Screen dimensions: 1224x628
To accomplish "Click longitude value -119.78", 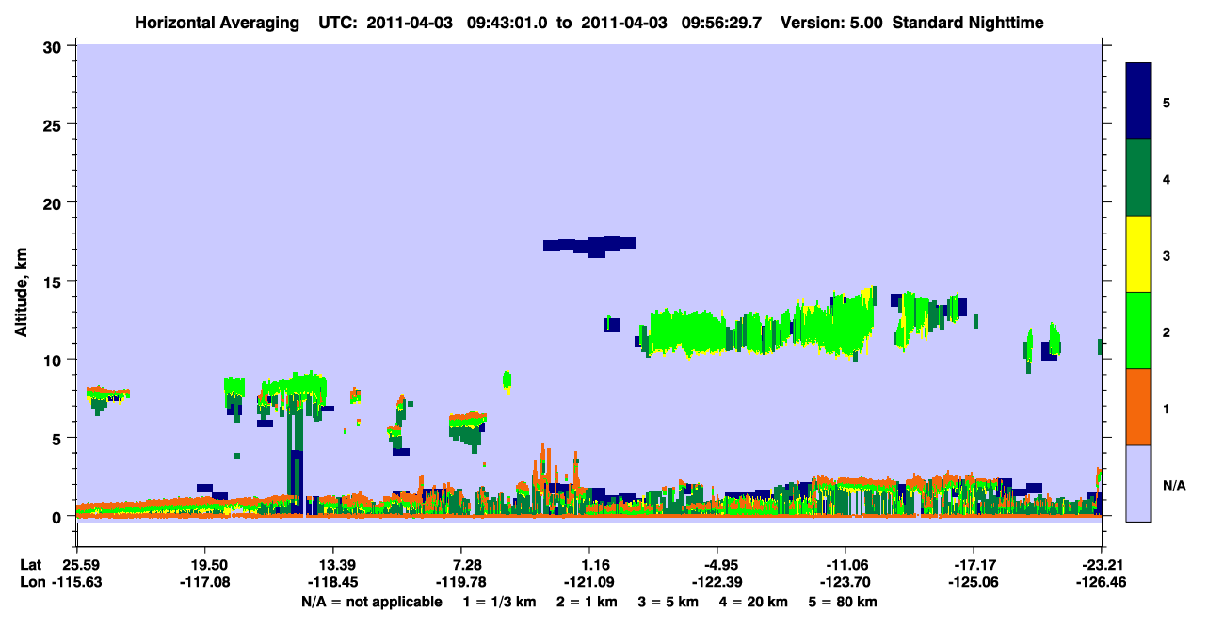I will click(x=461, y=582).
